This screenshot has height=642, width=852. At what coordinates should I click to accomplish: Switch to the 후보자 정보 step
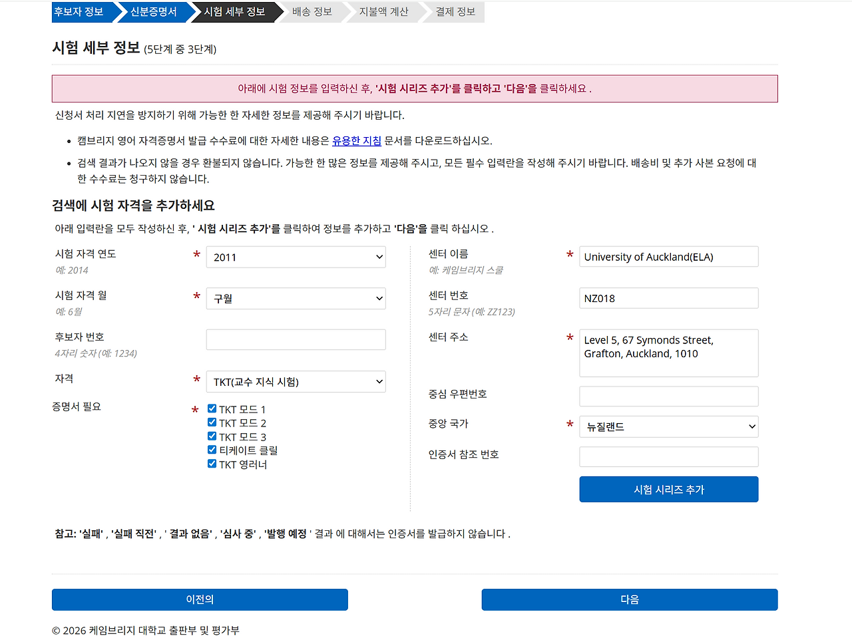(x=80, y=11)
